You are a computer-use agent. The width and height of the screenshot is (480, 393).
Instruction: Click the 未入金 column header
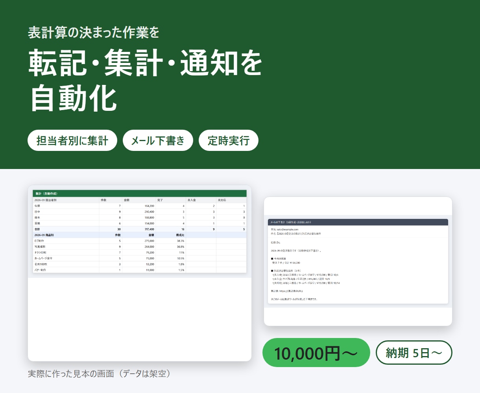[x=201, y=200]
